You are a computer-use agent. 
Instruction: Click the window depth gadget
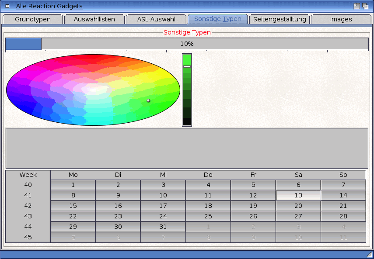tap(365, 6)
